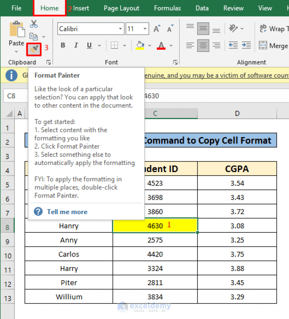
Task: Select cell with name Willium
Action: tap(69, 296)
